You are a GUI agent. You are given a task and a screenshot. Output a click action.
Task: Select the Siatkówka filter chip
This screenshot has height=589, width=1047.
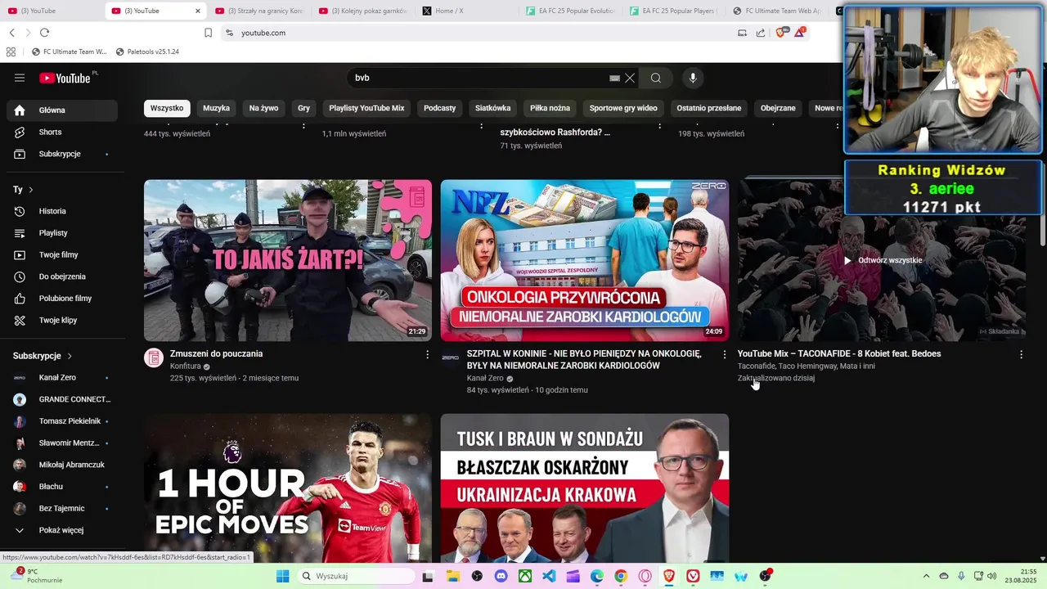pyautogui.click(x=492, y=108)
